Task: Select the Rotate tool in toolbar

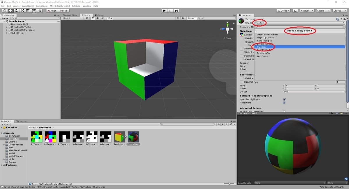Action: [x=16, y=11]
